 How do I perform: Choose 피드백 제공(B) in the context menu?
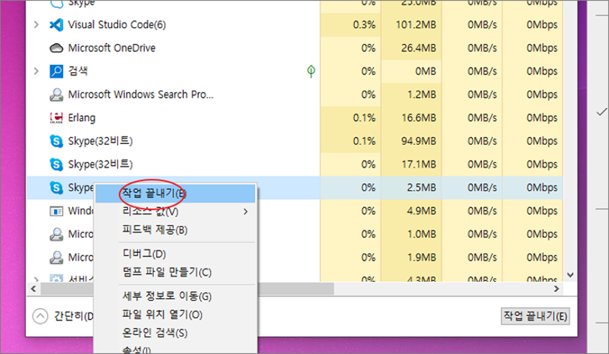point(174,230)
